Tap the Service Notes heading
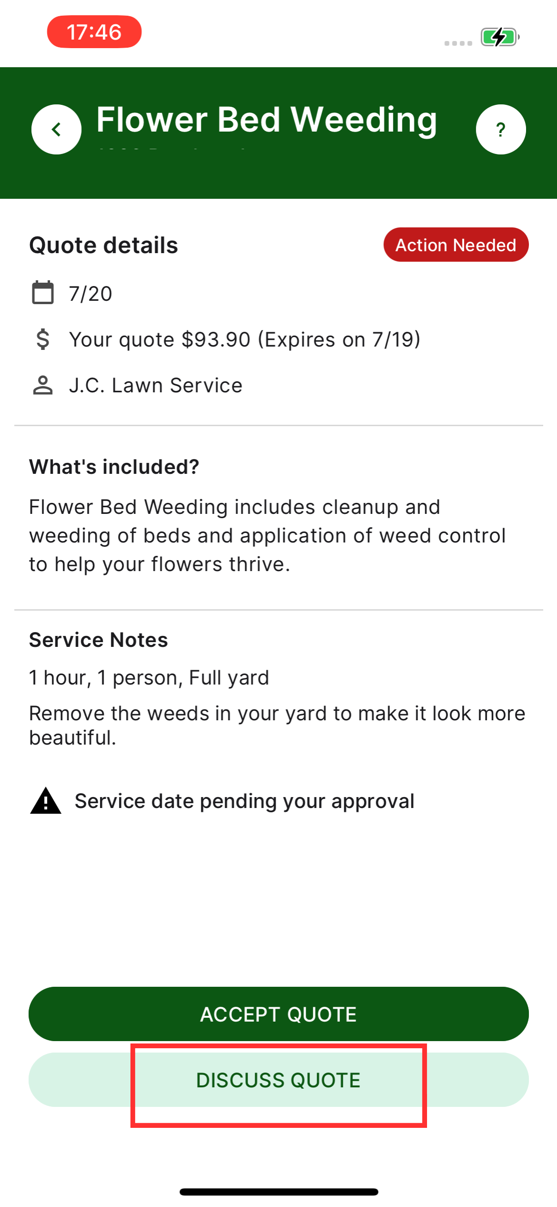 (99, 640)
